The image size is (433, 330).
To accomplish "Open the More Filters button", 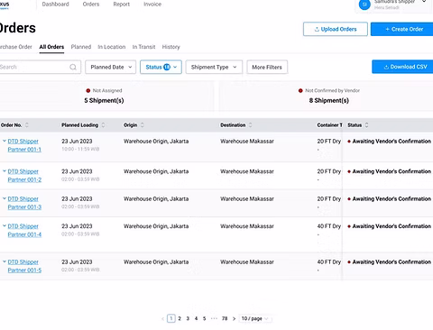I will tap(267, 67).
